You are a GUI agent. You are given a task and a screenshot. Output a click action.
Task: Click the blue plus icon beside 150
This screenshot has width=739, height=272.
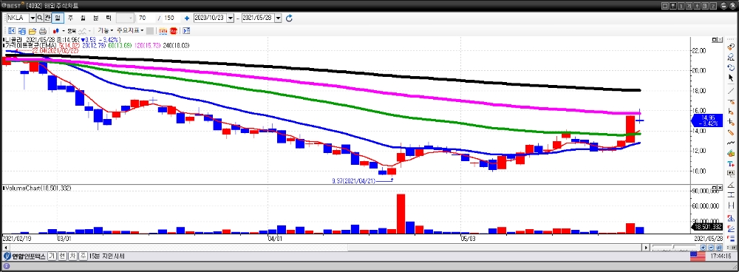[187, 18]
